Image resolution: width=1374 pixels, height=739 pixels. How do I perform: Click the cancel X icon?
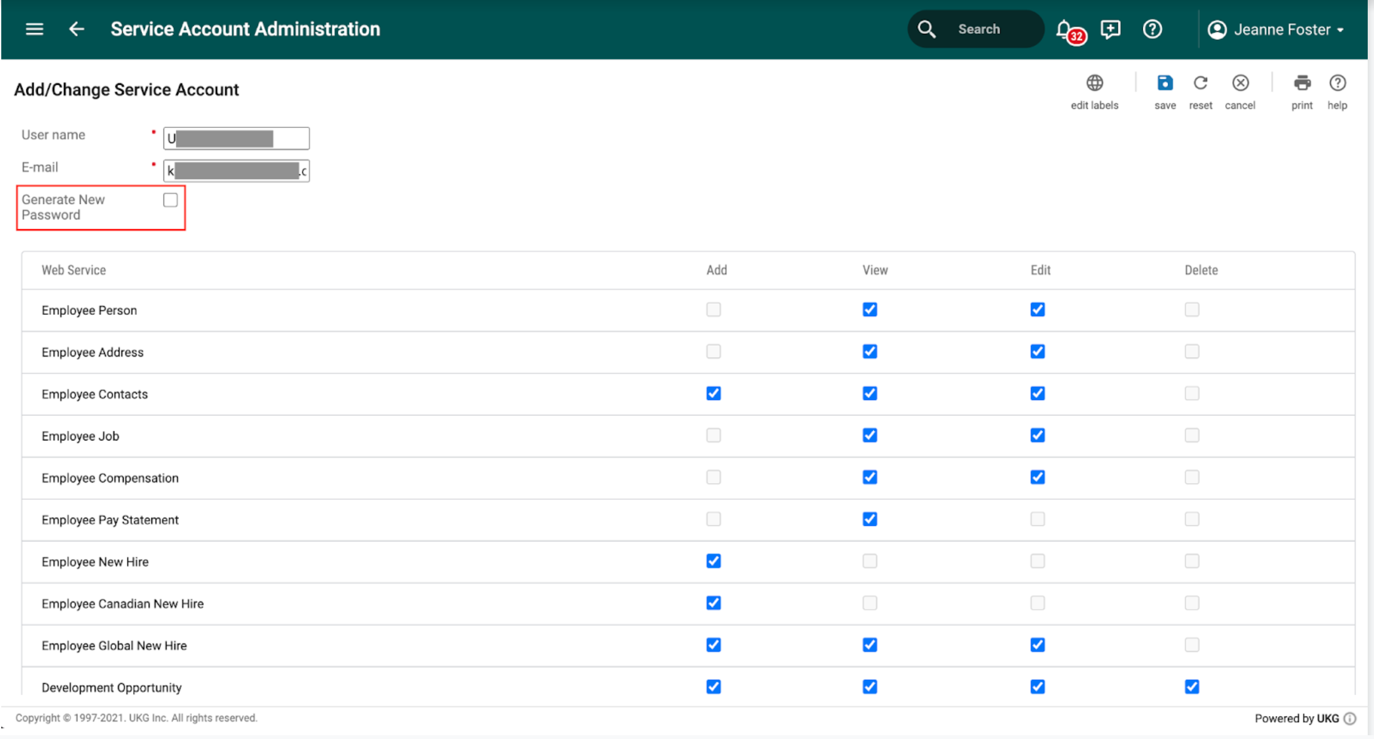1240,83
